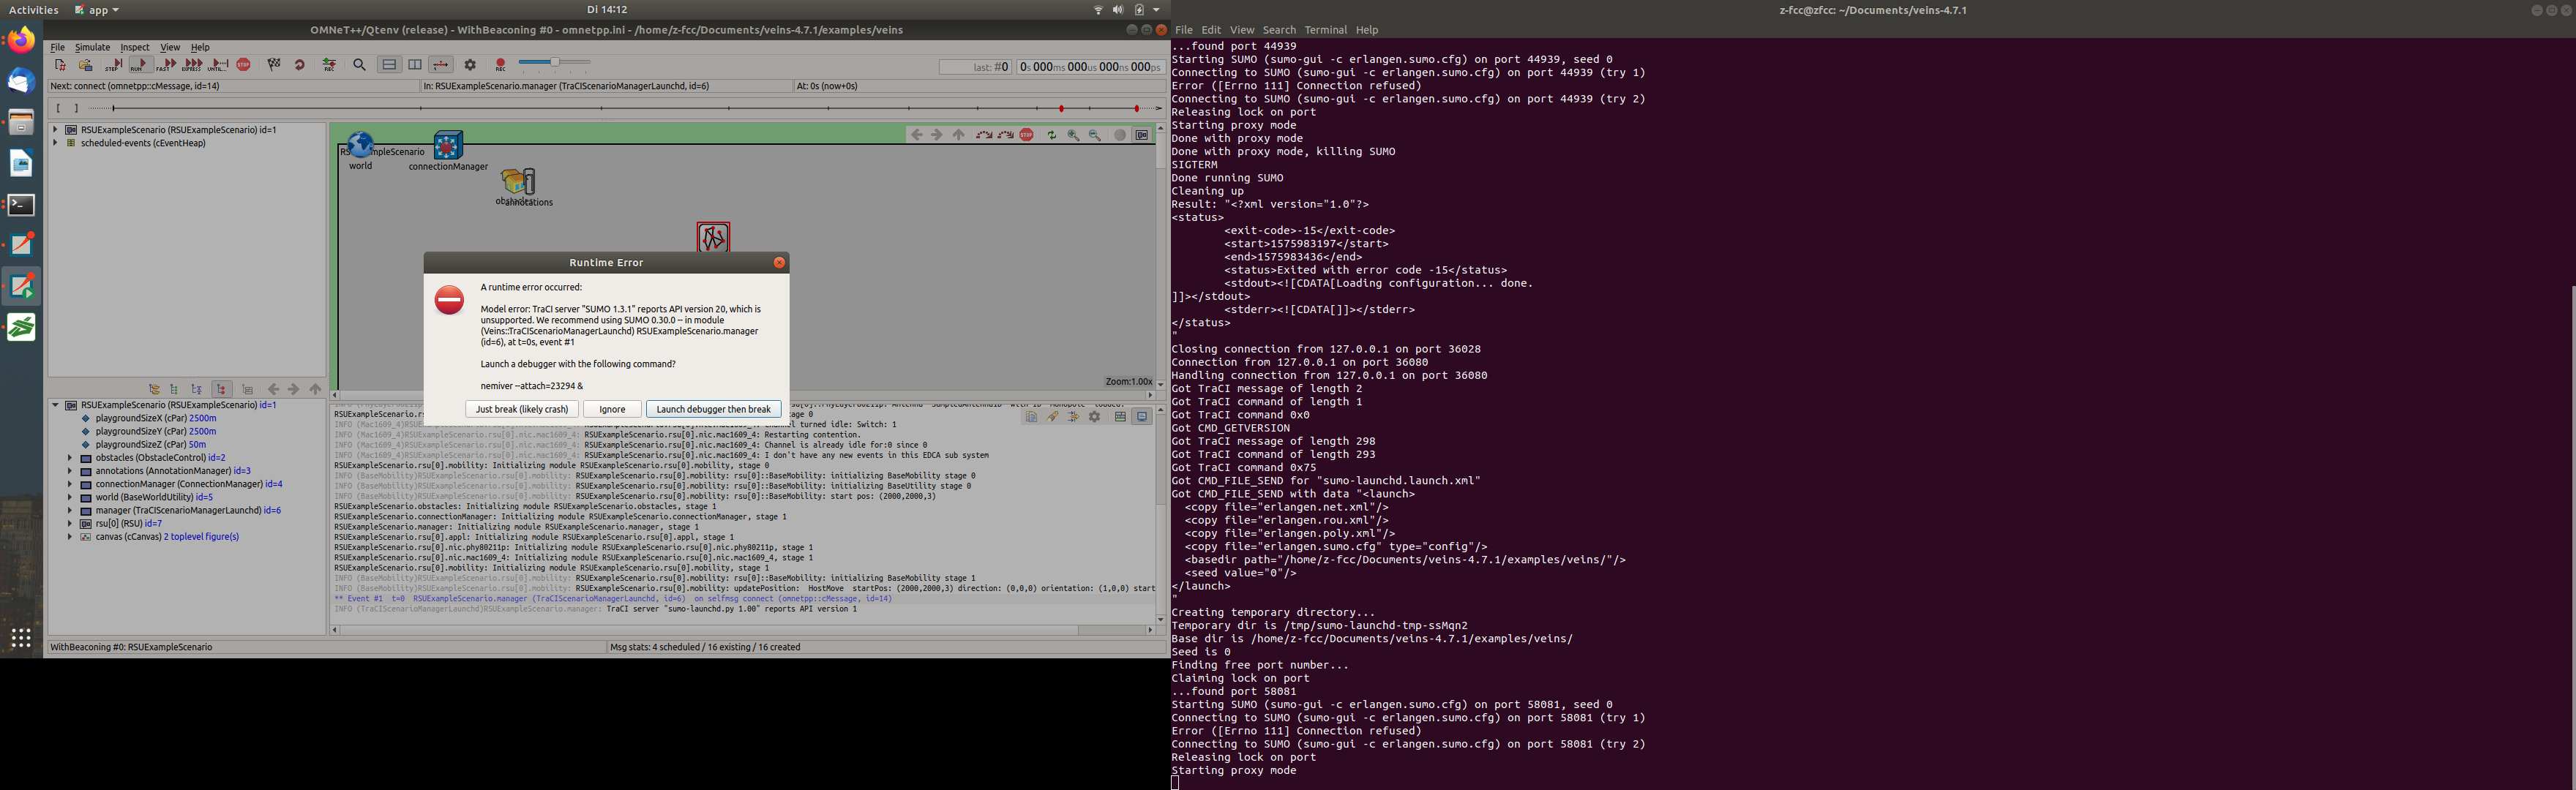Click canvas relayout green refresh icon
The image size is (2576, 790).
1052,135
